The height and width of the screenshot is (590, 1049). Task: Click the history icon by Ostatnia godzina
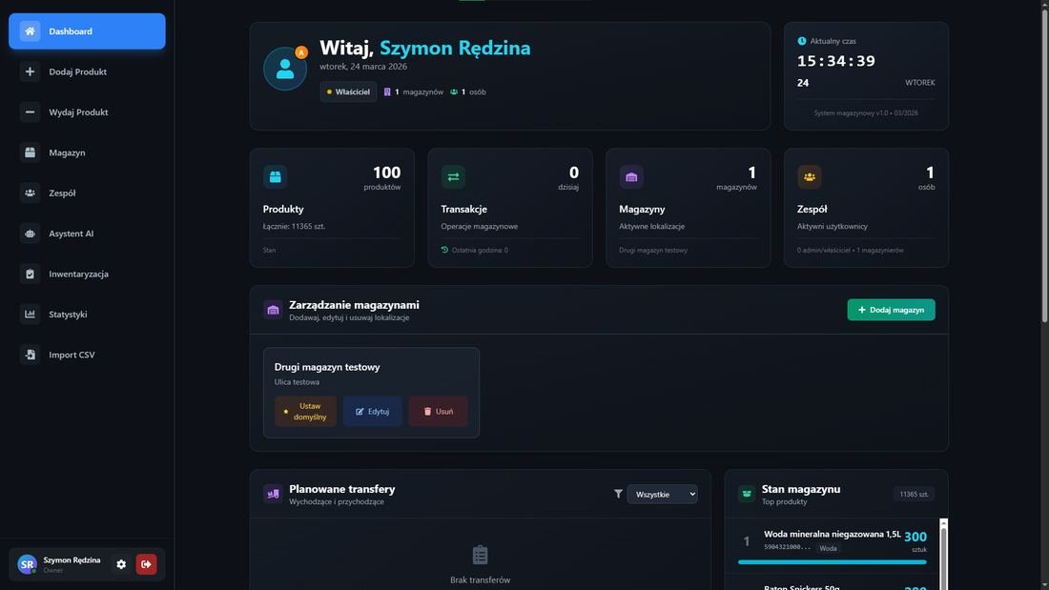[444, 250]
